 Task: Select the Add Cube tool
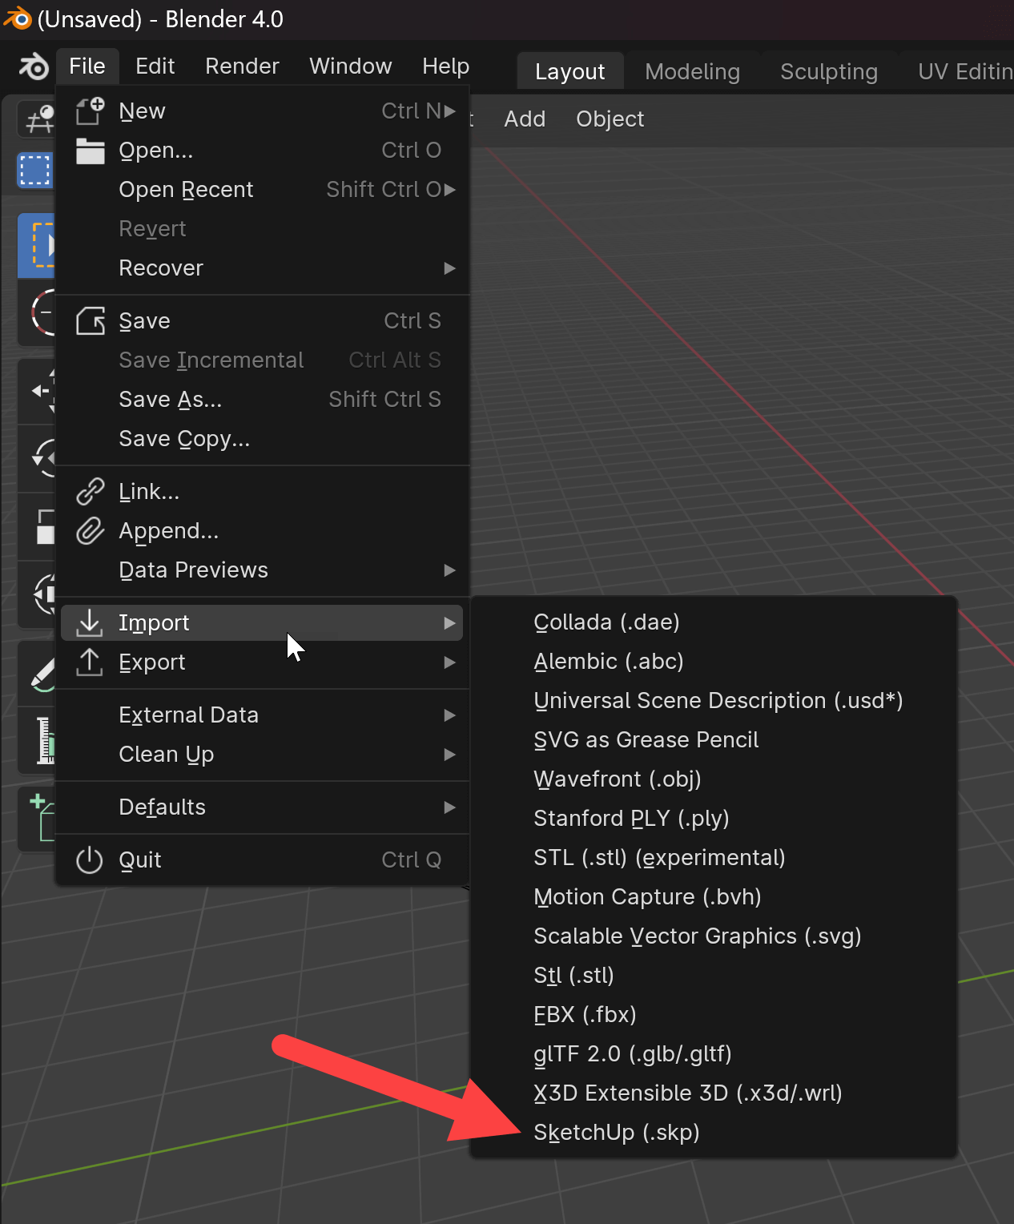tap(35, 818)
